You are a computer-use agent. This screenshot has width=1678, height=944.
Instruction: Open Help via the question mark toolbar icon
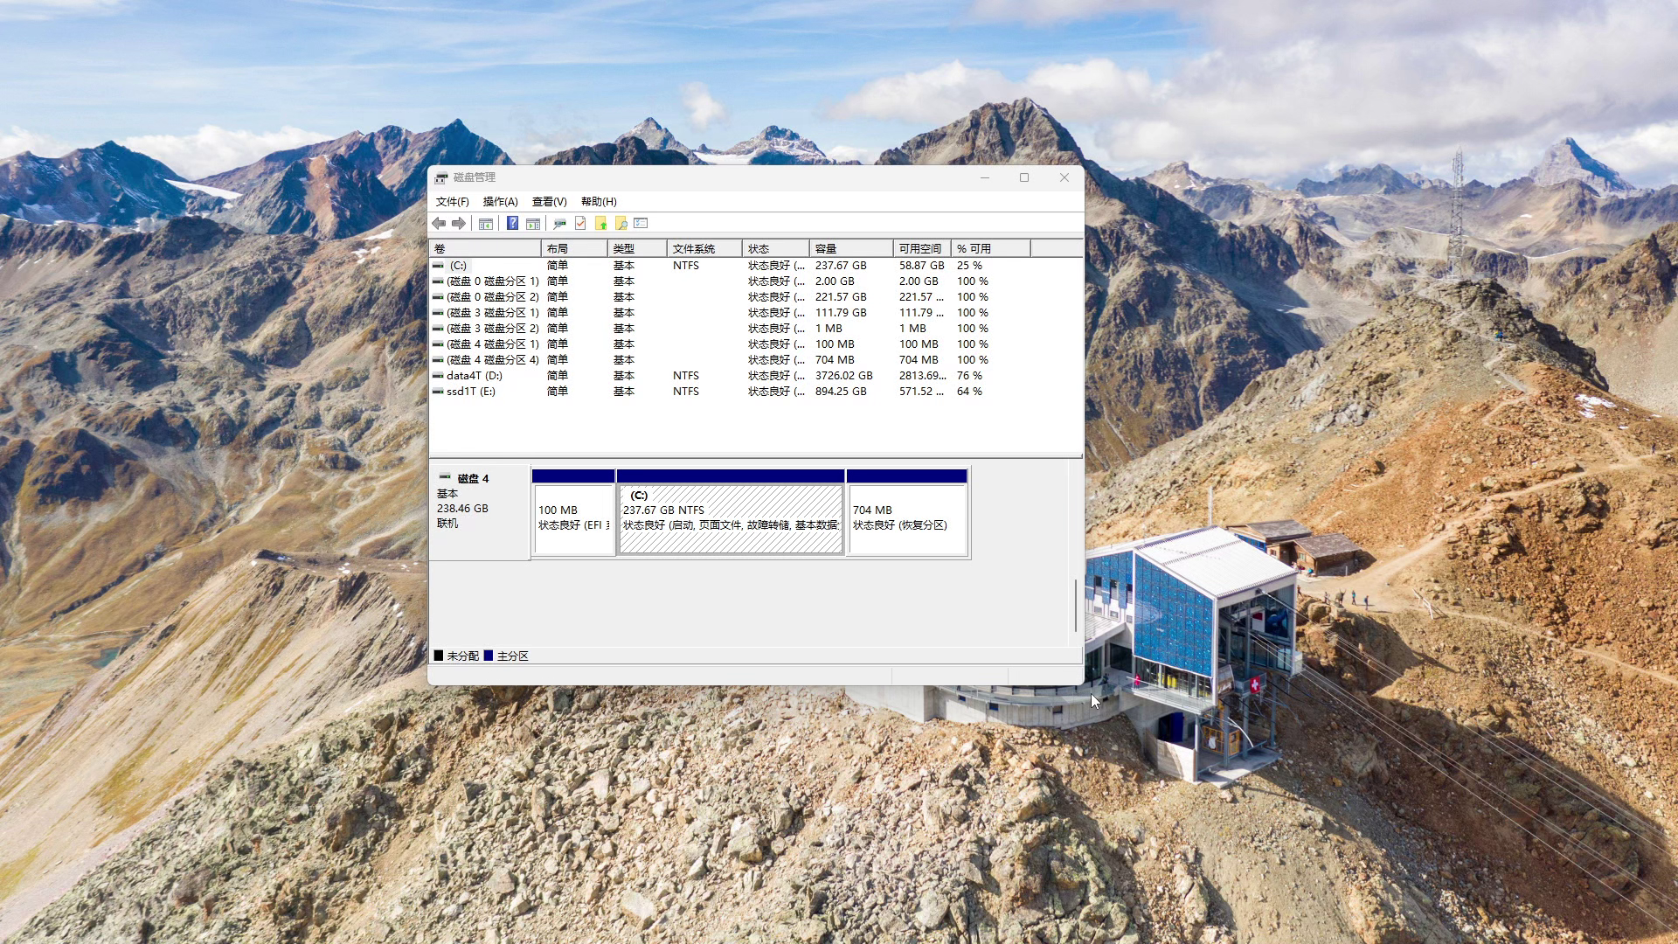pos(513,223)
